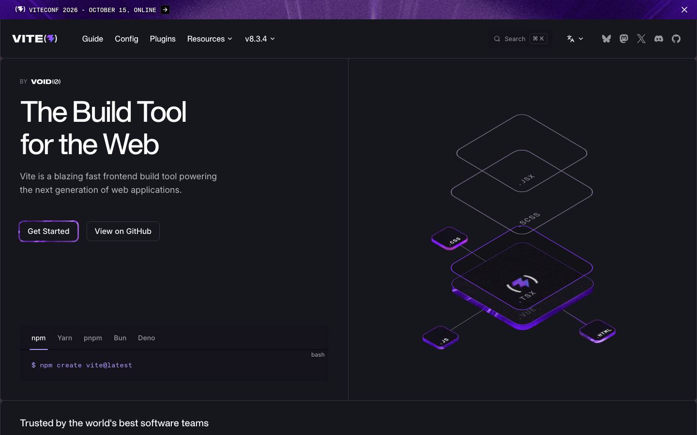Click the .CSS tile in illustration

tap(450, 239)
